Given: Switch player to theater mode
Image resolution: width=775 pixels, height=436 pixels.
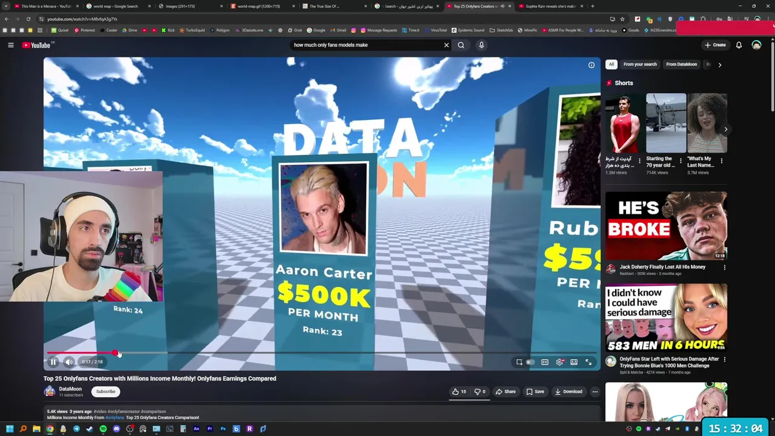Looking at the screenshot, I should (574, 362).
